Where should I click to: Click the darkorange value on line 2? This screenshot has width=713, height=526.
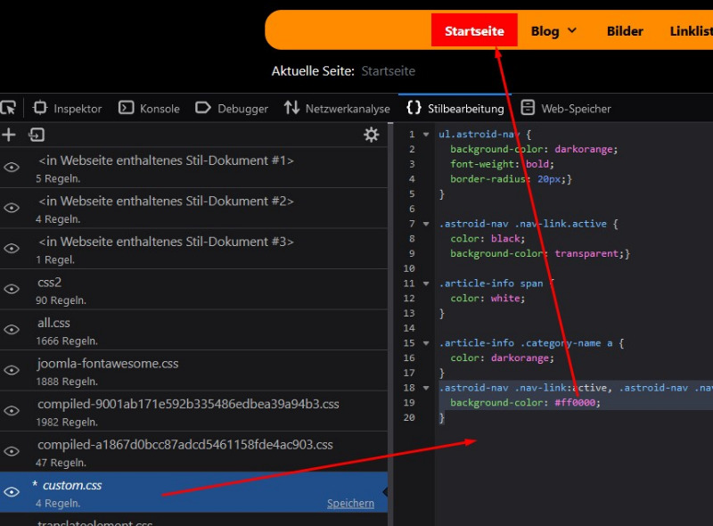(584, 149)
